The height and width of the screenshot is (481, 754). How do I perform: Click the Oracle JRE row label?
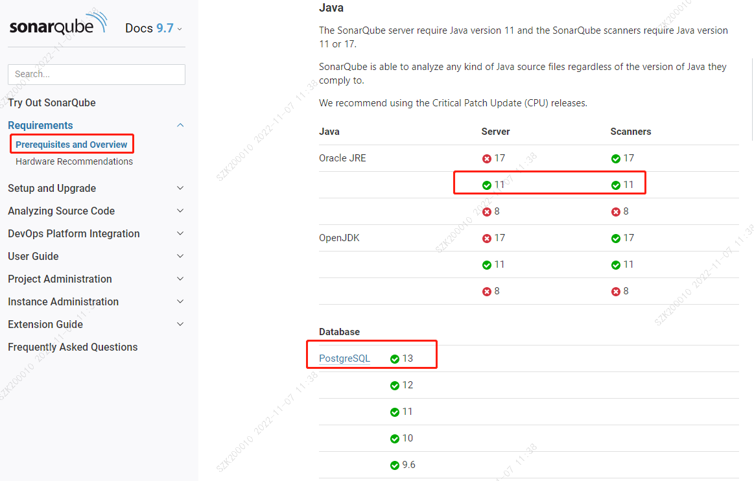click(342, 158)
